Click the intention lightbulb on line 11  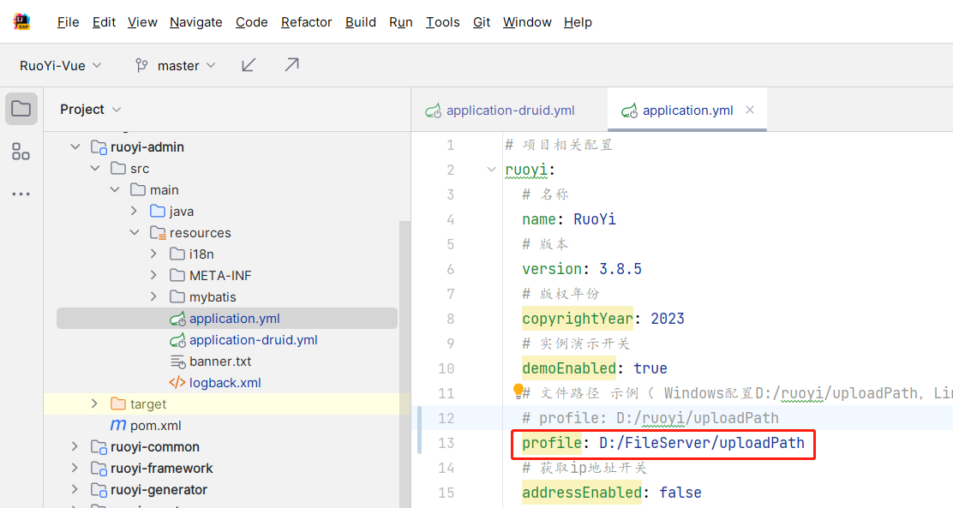click(x=518, y=391)
